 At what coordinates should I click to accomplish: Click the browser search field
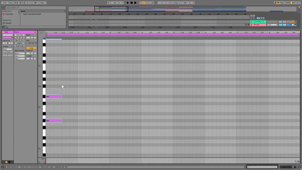36,8
